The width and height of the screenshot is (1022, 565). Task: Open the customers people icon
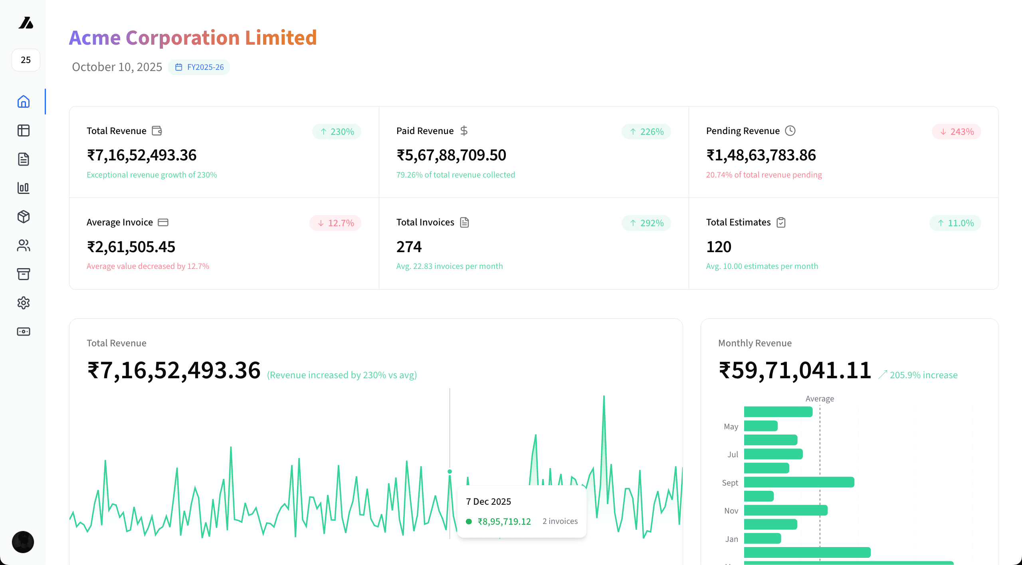(x=24, y=245)
